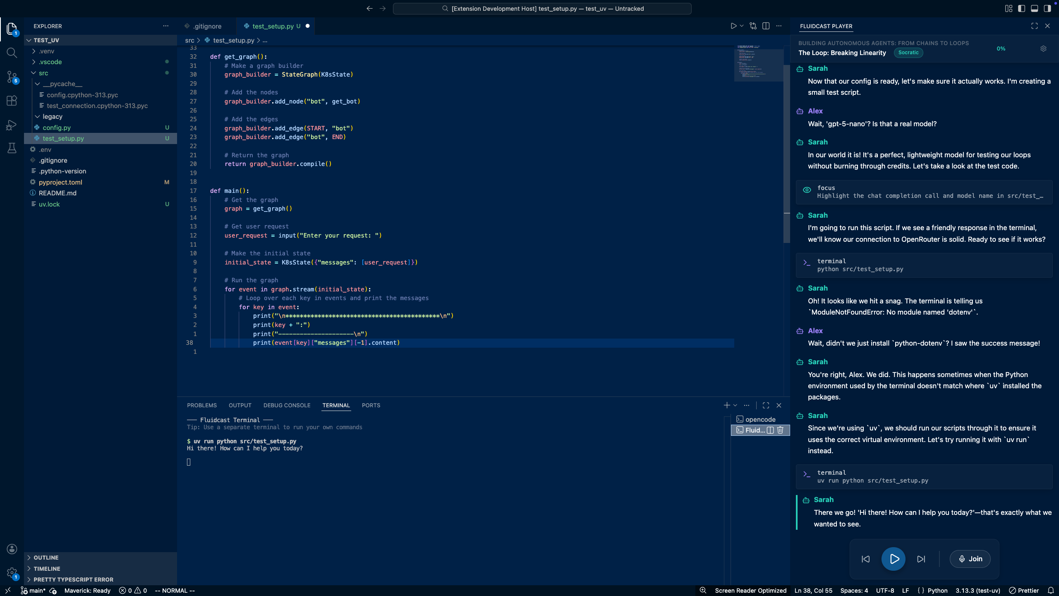Open the Run and Debug view

(x=12, y=124)
